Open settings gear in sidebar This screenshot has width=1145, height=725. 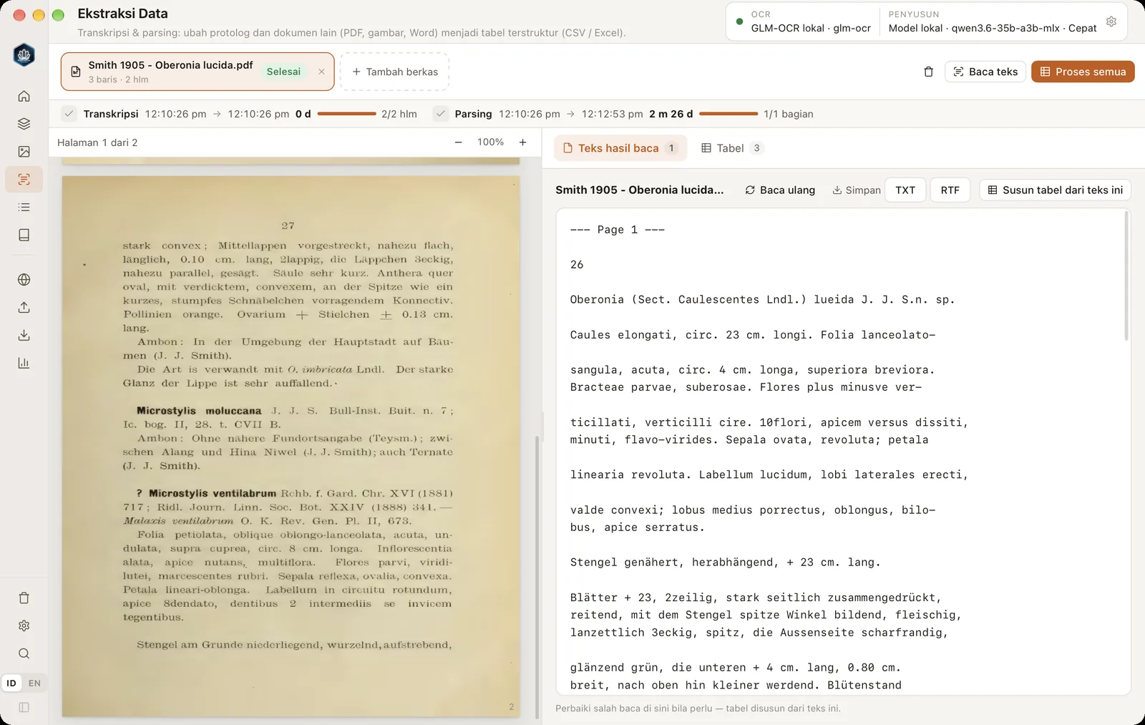pos(24,626)
